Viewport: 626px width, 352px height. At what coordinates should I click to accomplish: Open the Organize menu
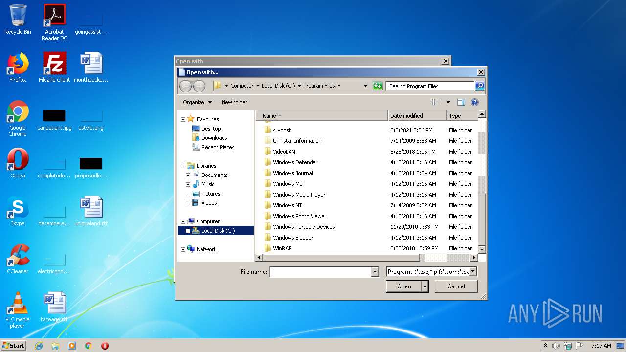coord(197,102)
